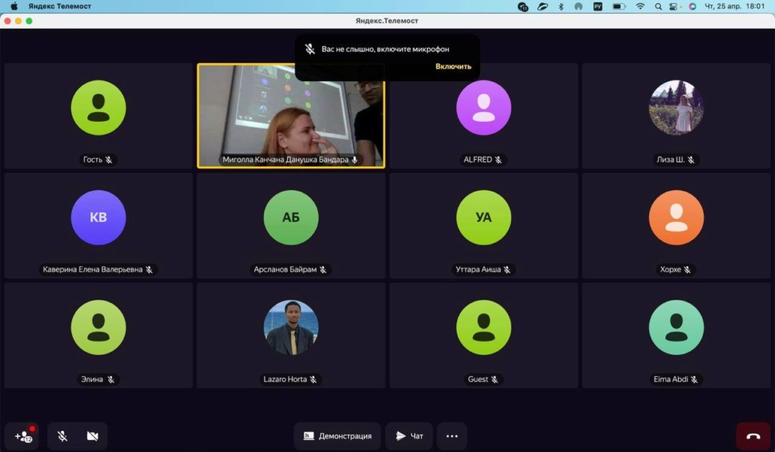The image size is (775, 452).
Task: Select the УА avatar circle
Action: [484, 217]
